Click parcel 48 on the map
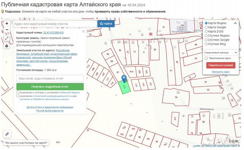244x150 pixels. (x=196, y=45)
